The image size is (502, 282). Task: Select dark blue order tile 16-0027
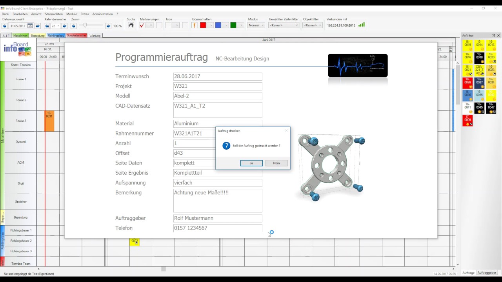(479, 83)
